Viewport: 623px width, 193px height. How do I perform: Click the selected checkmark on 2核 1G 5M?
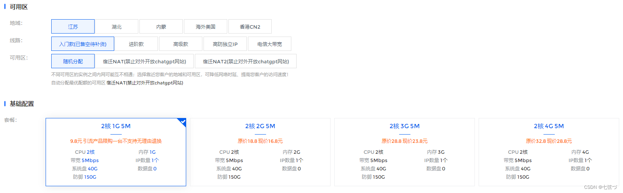[x=182, y=122]
